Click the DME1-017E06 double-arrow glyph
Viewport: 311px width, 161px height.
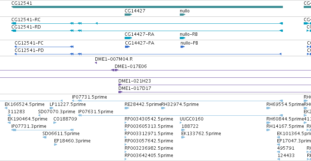pos(115,70)
